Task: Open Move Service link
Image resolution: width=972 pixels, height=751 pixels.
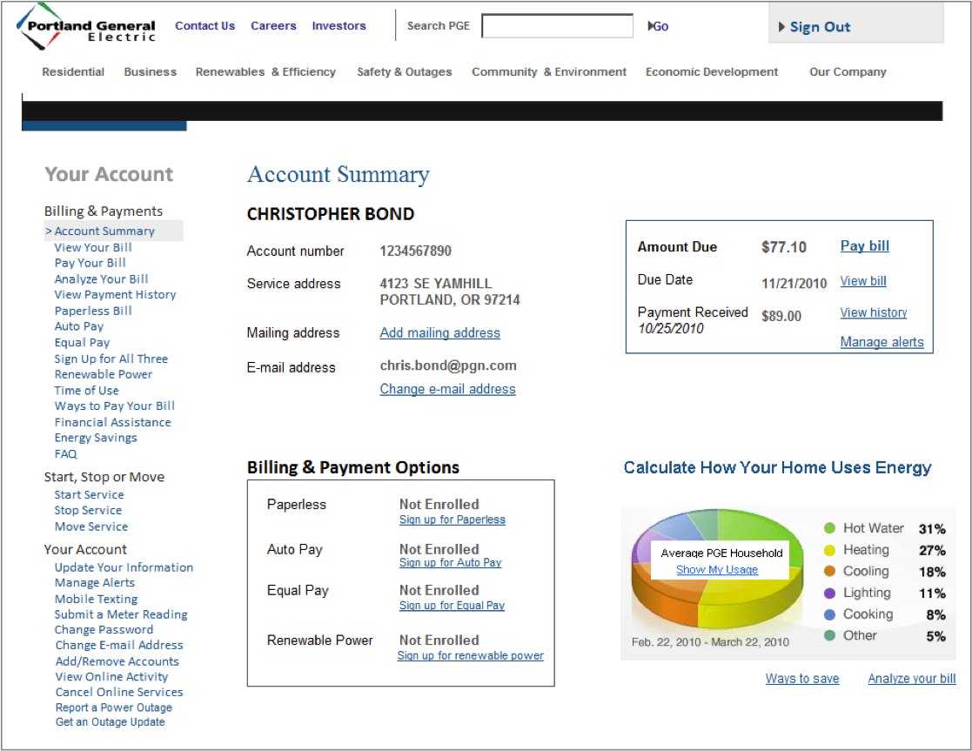Action: [x=91, y=526]
